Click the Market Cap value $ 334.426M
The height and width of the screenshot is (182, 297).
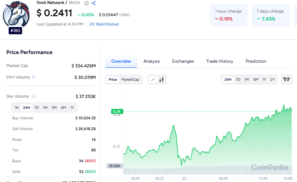(x=83, y=66)
